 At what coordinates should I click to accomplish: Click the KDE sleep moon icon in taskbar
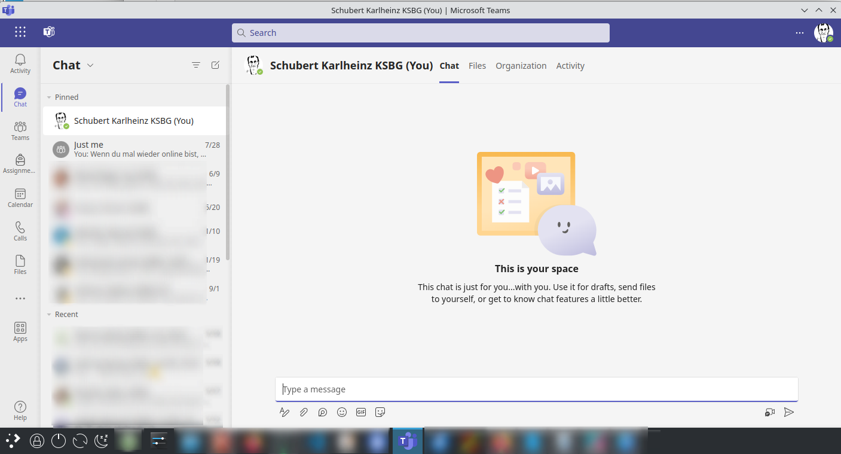pyautogui.click(x=102, y=441)
